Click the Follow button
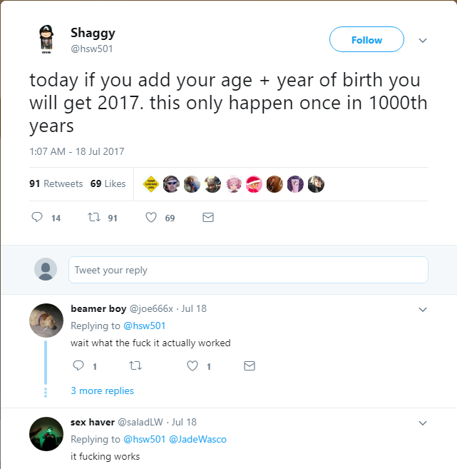Screen dimensions: 457x469 [366, 40]
